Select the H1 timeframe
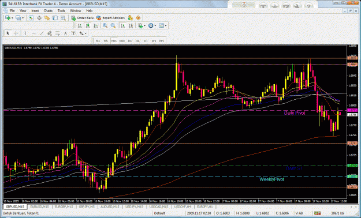 [130, 41]
